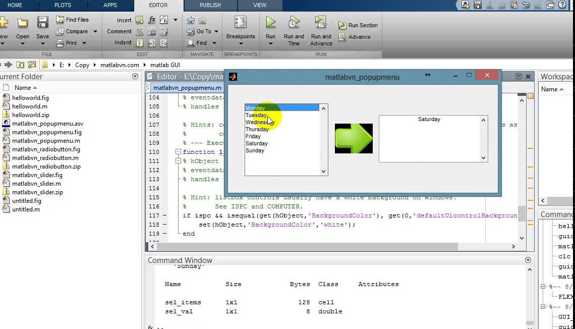The width and height of the screenshot is (575, 329).
Task: Switch to the PLOTS tab
Action: (x=63, y=5)
